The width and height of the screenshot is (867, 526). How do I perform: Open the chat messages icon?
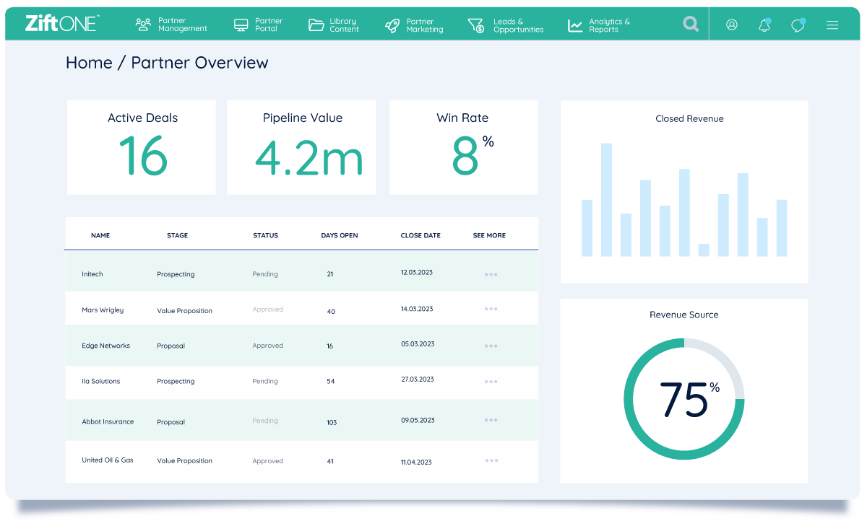tap(798, 25)
